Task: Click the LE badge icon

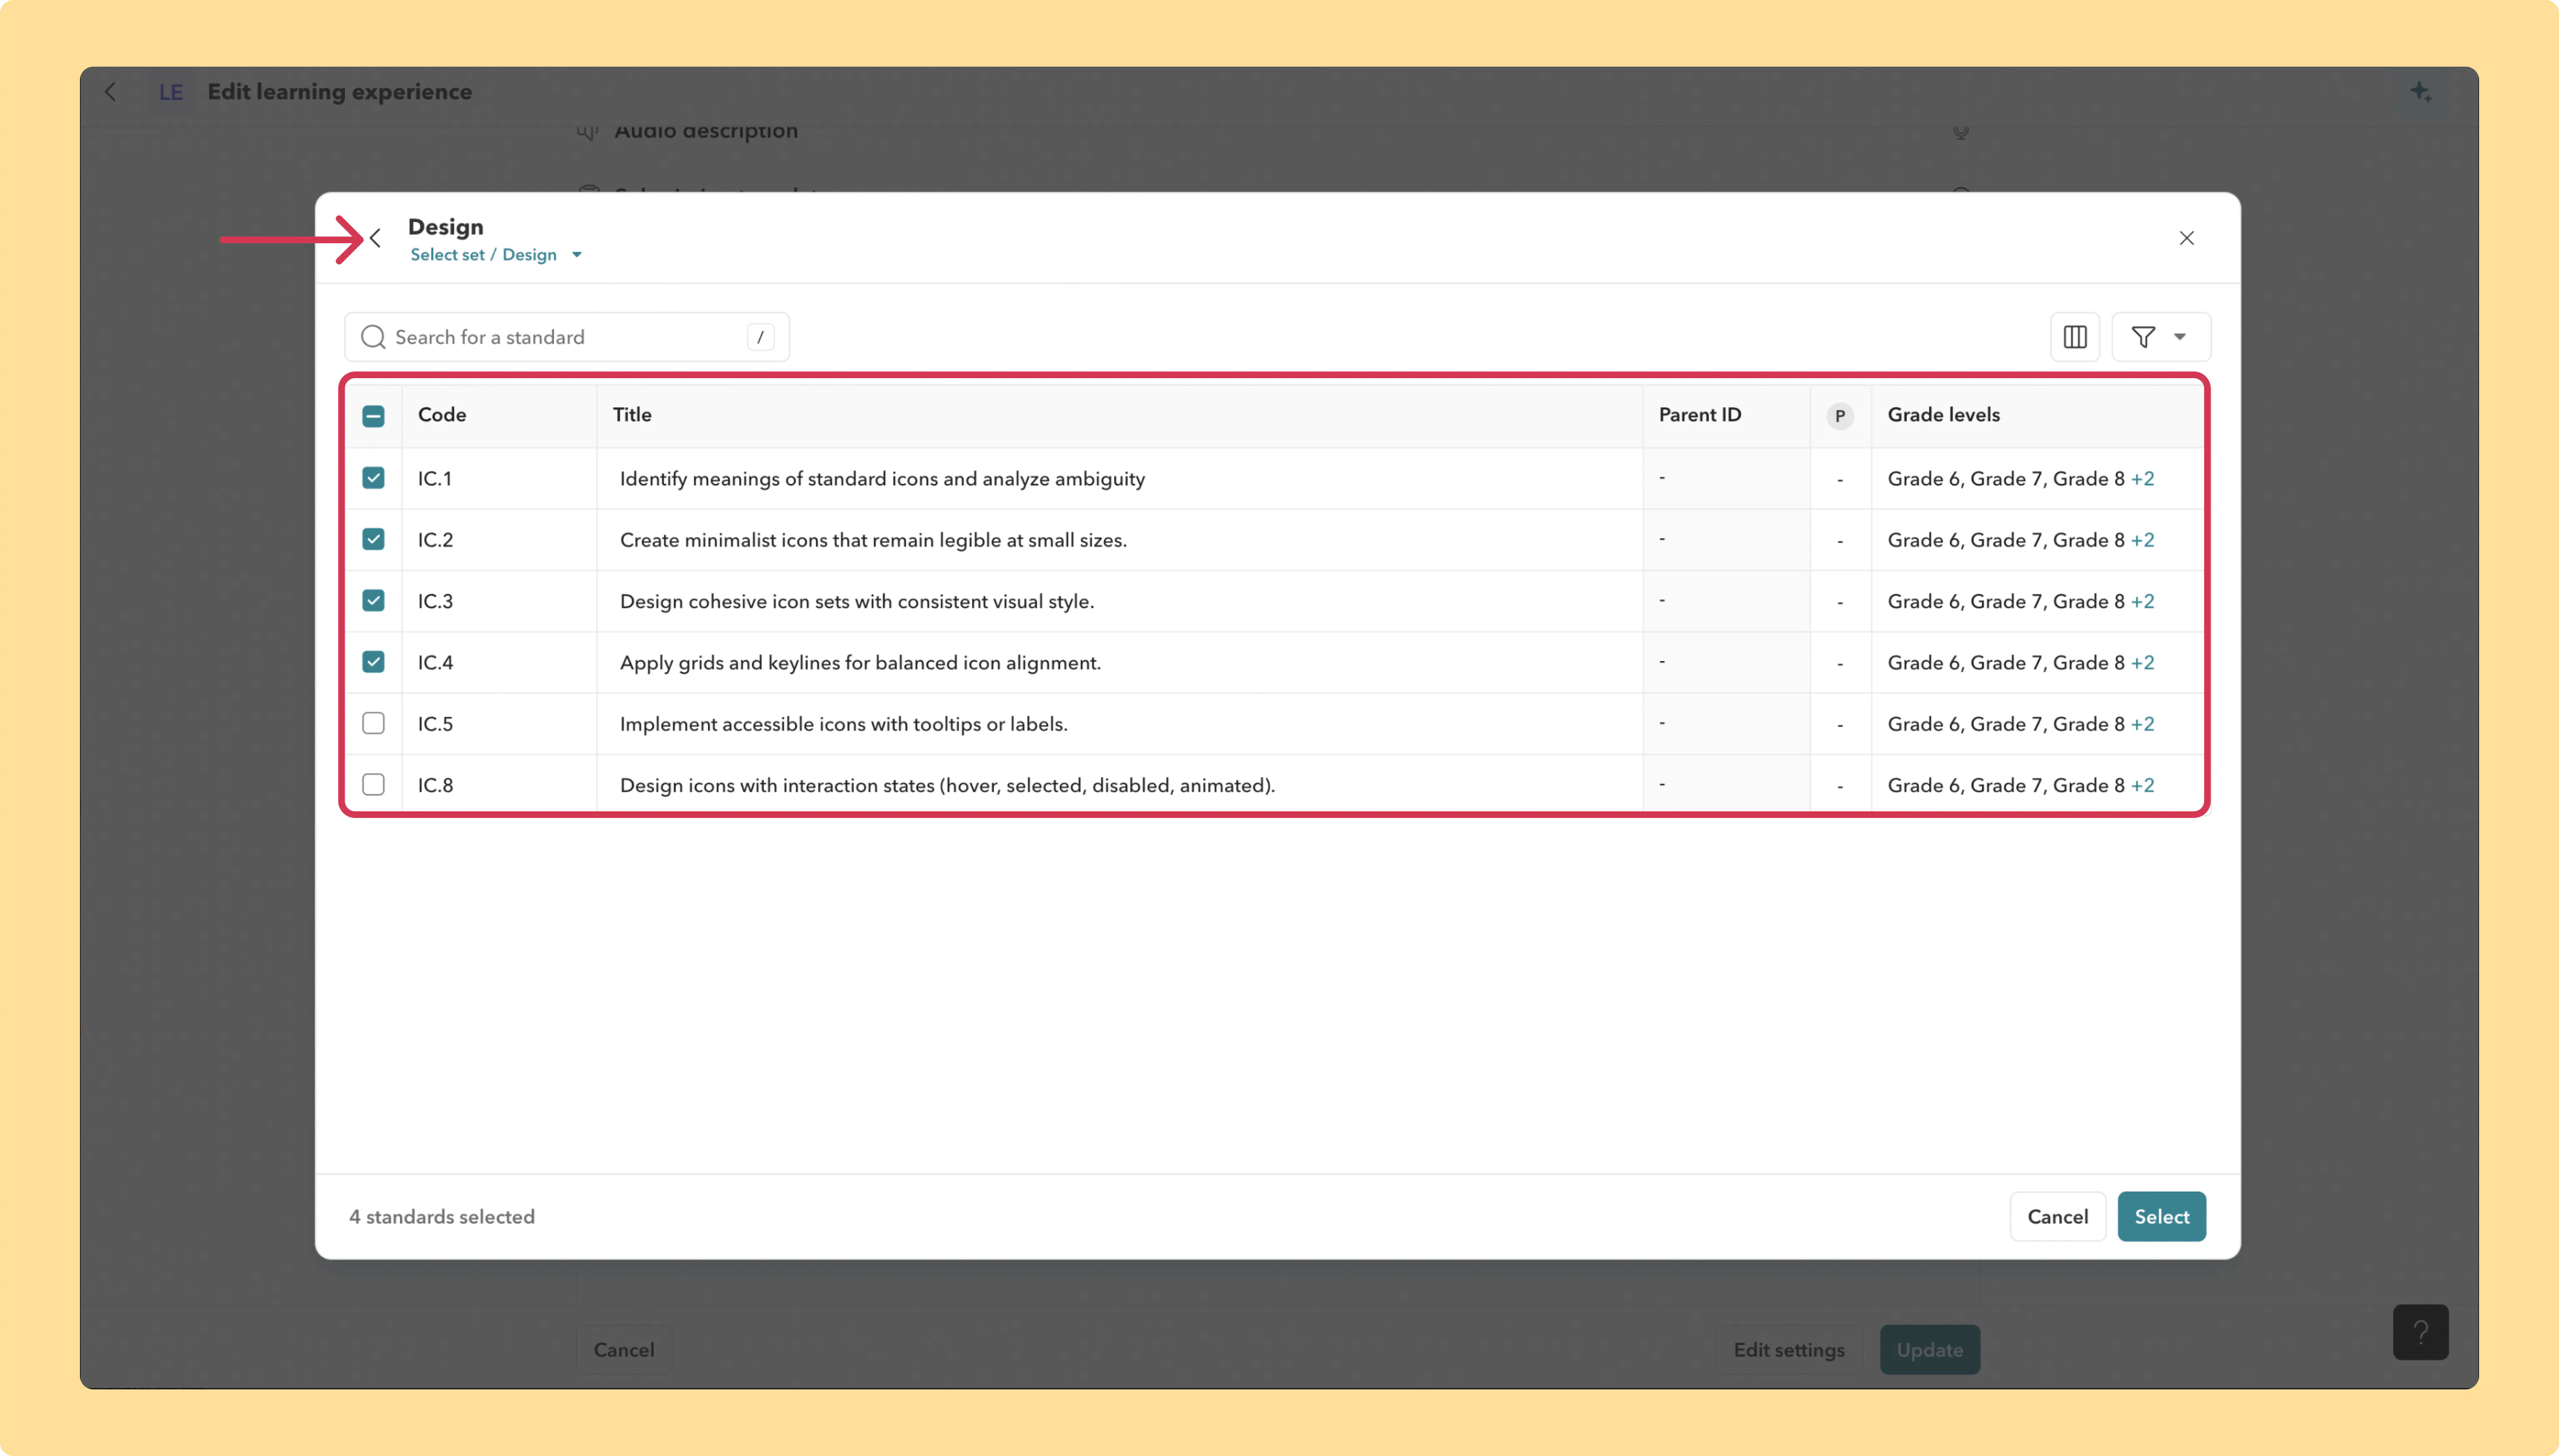Action: point(171,92)
